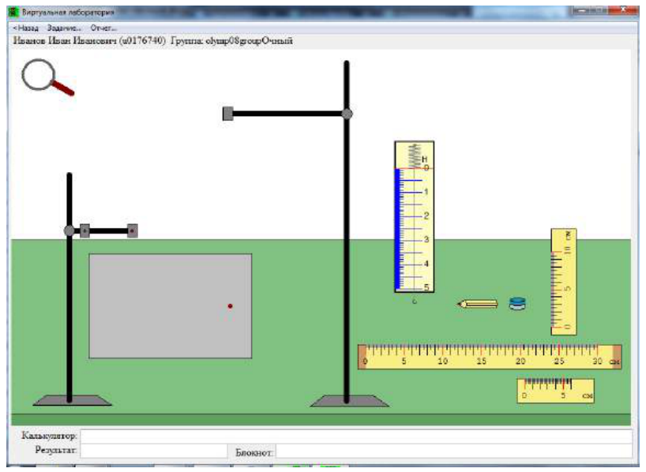
Task: Focus the Калькулятор input field
Action: click(x=356, y=436)
